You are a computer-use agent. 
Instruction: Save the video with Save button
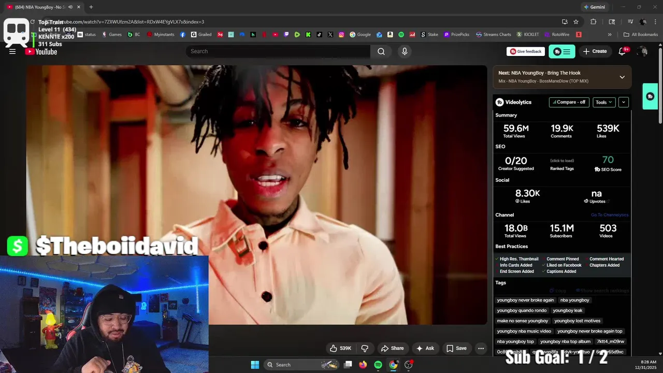pos(457,348)
